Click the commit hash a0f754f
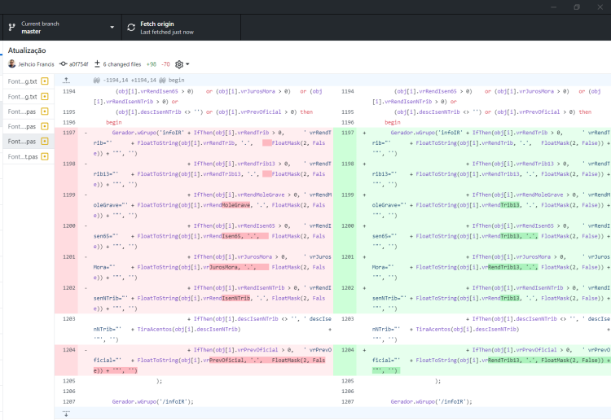Screen dimensions: 611x420 pyautogui.click(x=79, y=64)
